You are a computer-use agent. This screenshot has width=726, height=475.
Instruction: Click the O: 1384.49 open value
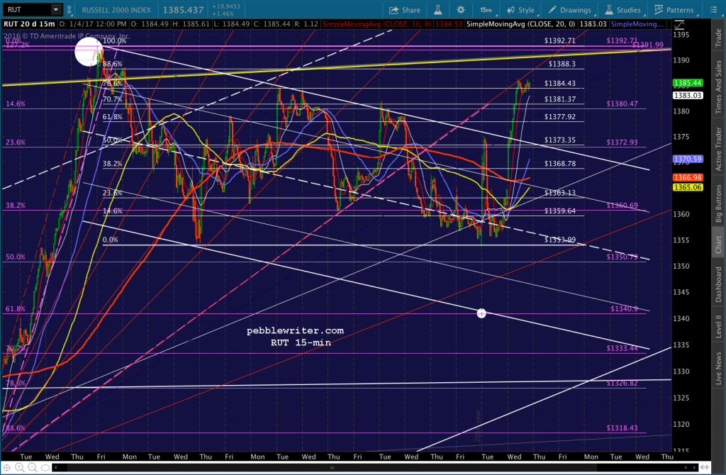point(149,23)
